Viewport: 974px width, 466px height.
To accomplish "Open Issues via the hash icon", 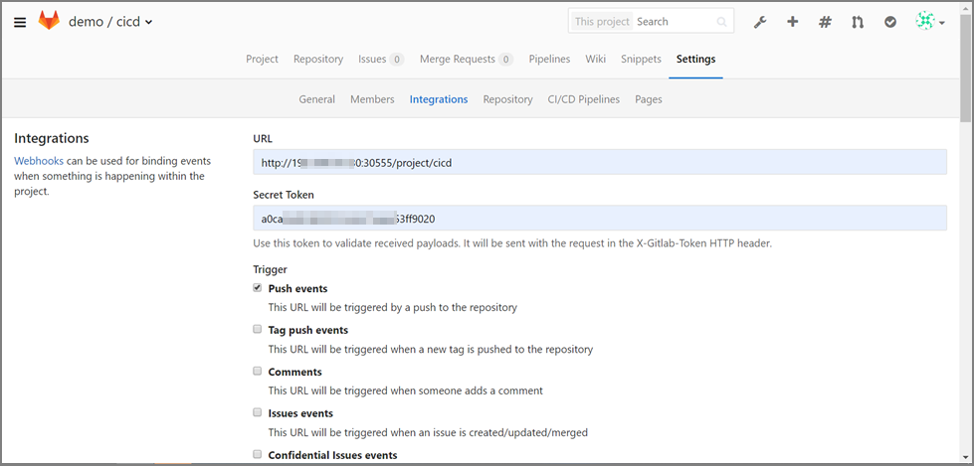I will click(x=825, y=22).
